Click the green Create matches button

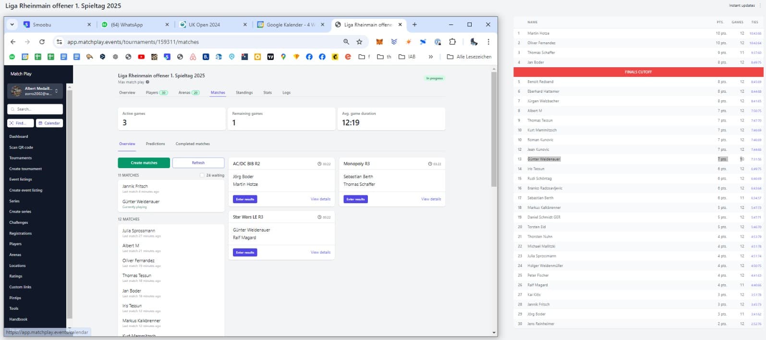click(x=144, y=163)
